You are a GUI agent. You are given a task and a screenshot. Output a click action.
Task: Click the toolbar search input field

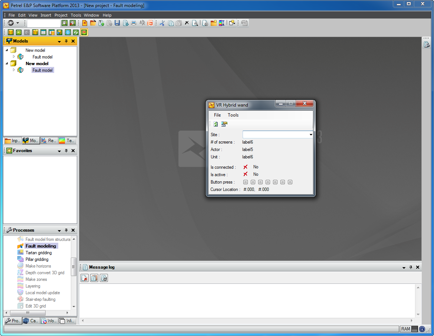(x=43, y=23)
